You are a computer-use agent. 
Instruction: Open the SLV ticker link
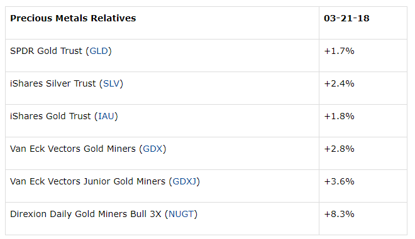[111, 83]
